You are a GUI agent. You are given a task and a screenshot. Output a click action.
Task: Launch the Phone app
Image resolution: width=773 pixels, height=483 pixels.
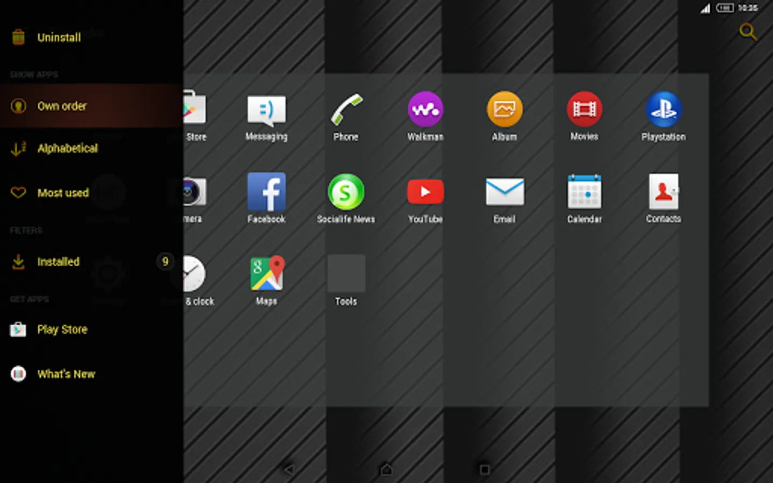pyautogui.click(x=346, y=110)
